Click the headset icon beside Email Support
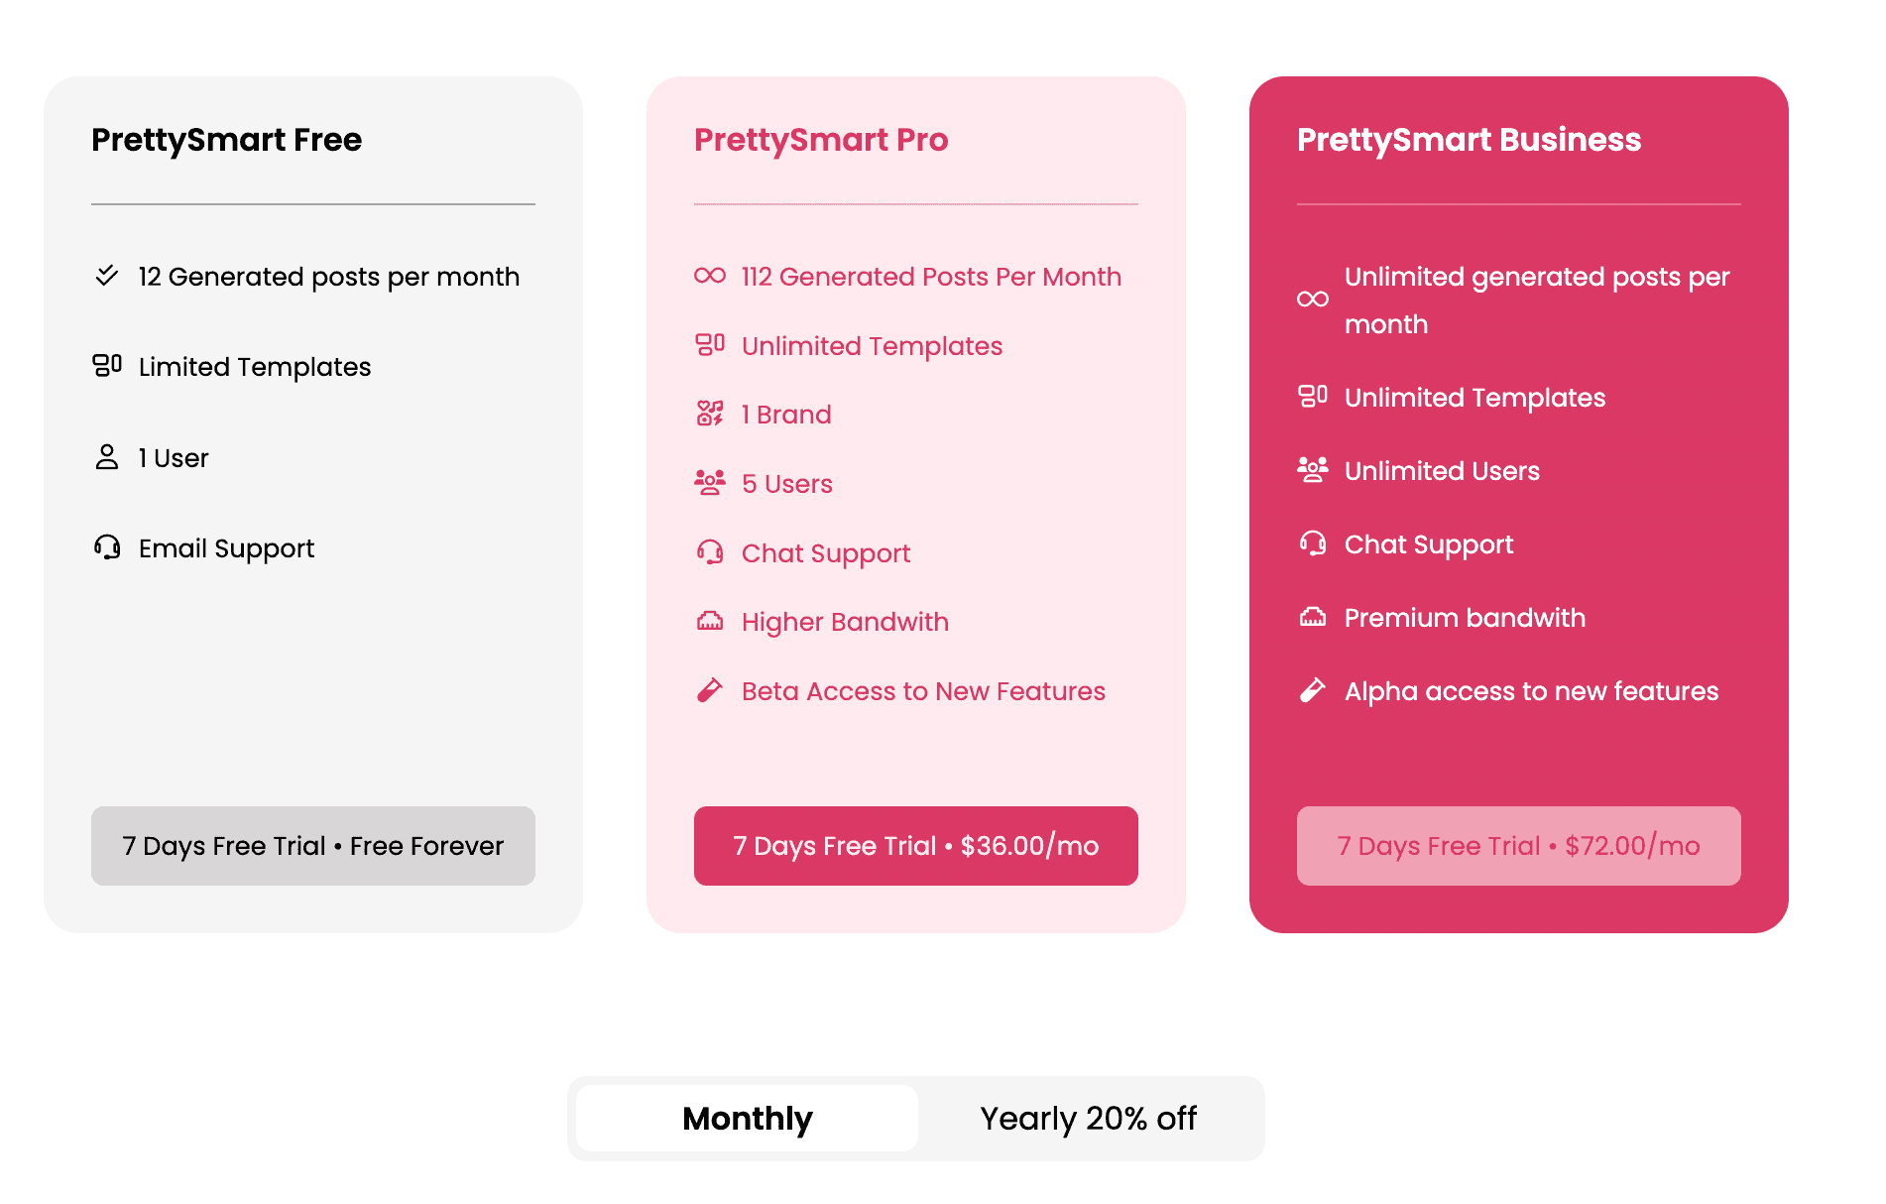1886x1204 pixels. click(x=107, y=547)
